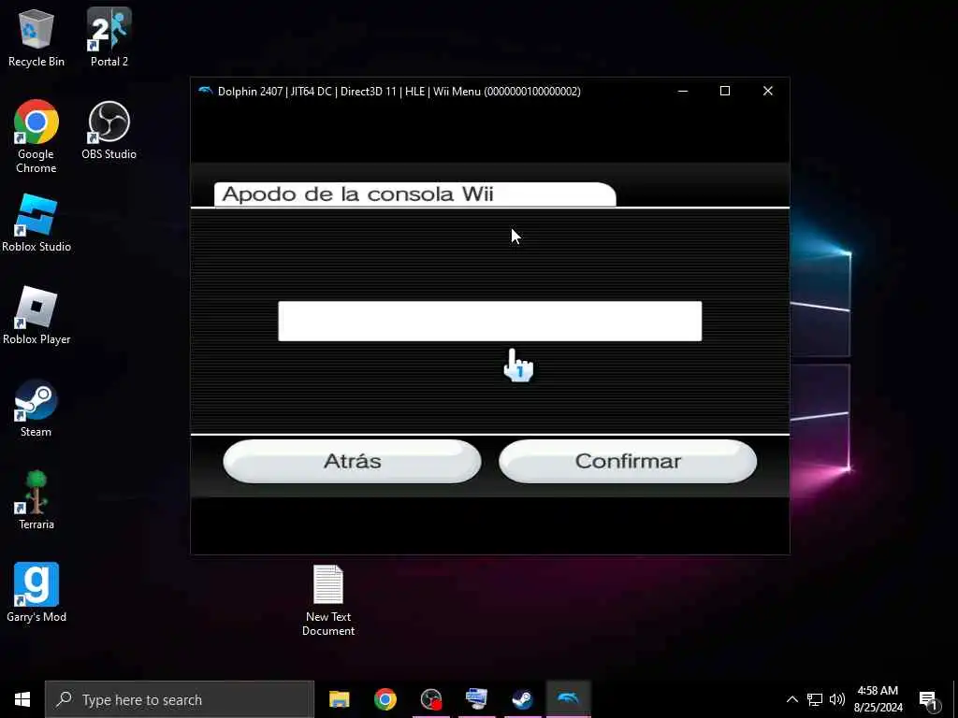The image size is (958, 718).
Task: Maximize the Dolphin emulator window
Action: pos(725,91)
